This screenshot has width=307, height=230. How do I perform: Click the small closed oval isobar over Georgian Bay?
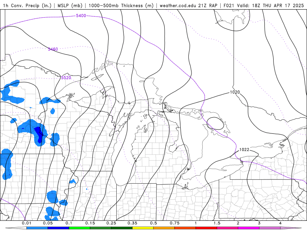tap(215, 123)
